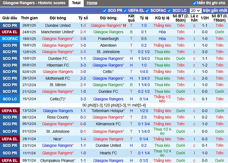Select Kilmarnock FC team name
Screen dimensions: 228x163
tap(108, 124)
